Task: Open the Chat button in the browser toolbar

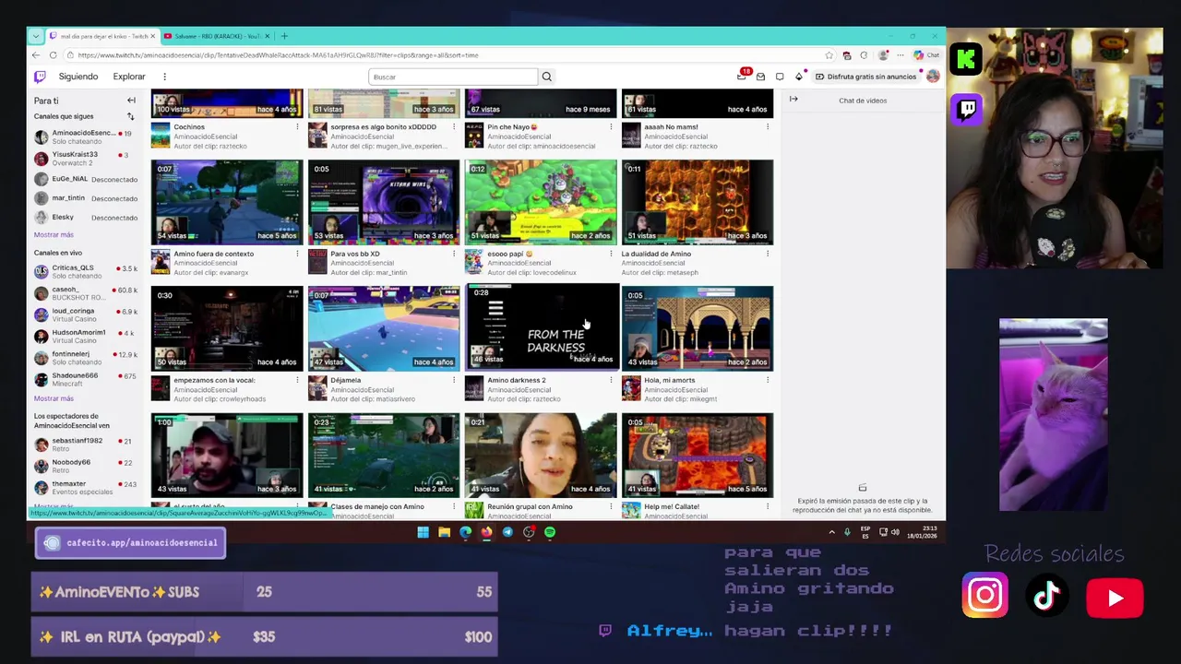Action: [x=926, y=55]
